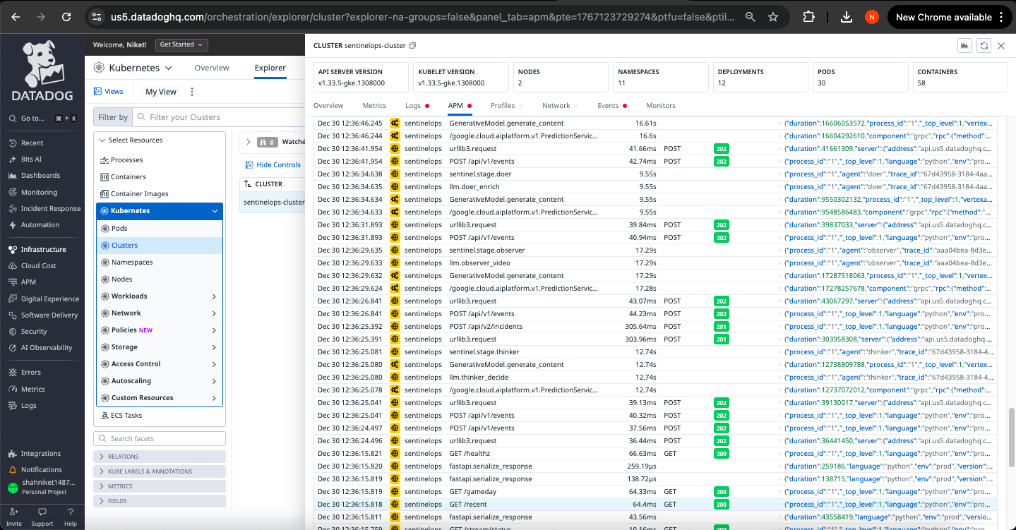Bookmark this page with the star icon
The height and width of the screenshot is (530, 1016).
773,17
